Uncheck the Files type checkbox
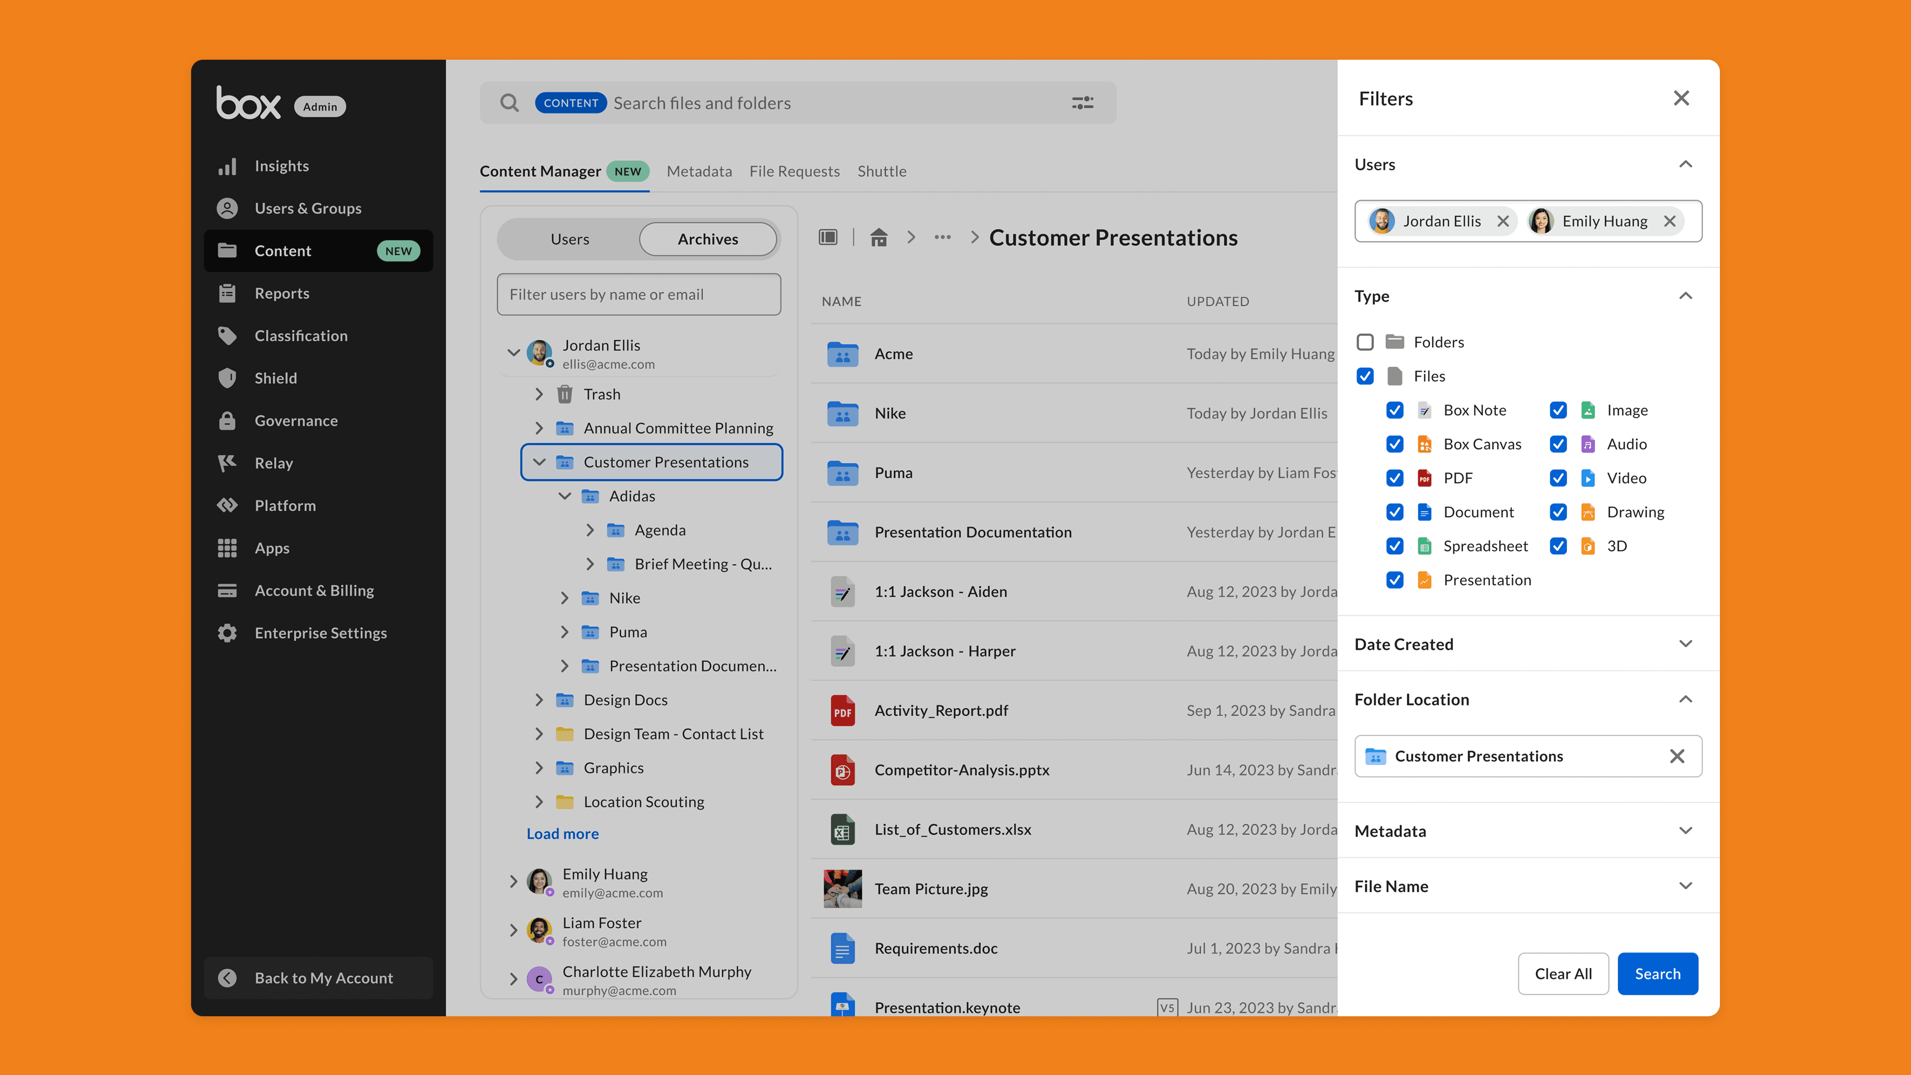Image resolution: width=1911 pixels, height=1075 pixels. pyautogui.click(x=1365, y=376)
